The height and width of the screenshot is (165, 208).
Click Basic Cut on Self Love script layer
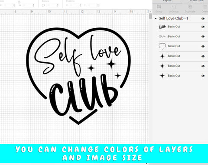click(x=174, y=36)
